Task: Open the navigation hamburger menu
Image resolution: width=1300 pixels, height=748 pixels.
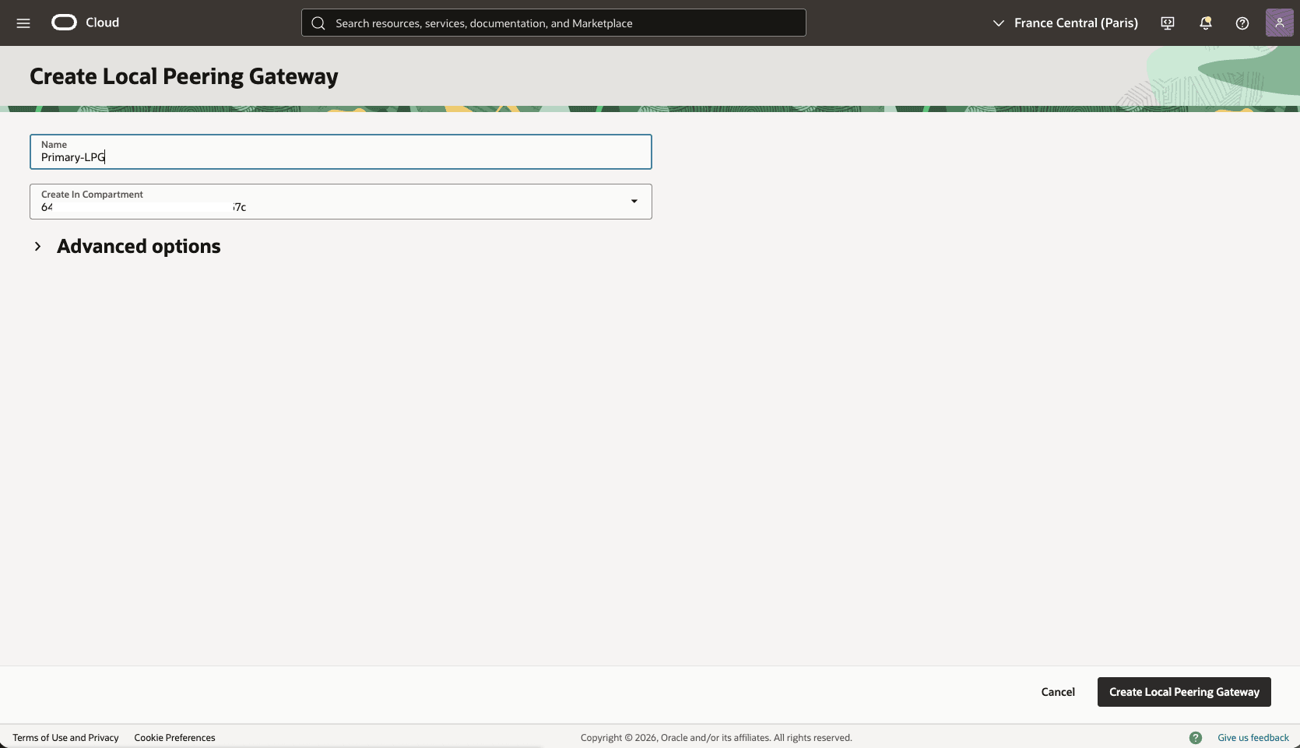Action: pyautogui.click(x=23, y=23)
